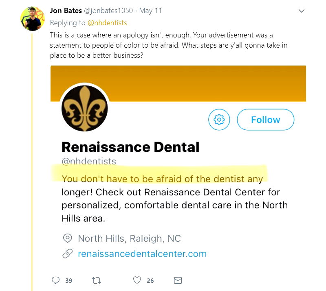Retweet this tweet using the retweet icon
The image size is (326, 291).
[97, 280]
